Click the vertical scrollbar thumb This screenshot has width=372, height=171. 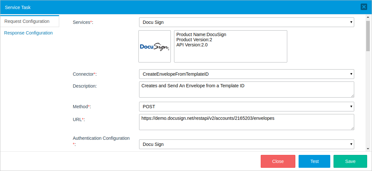[x=368, y=35]
